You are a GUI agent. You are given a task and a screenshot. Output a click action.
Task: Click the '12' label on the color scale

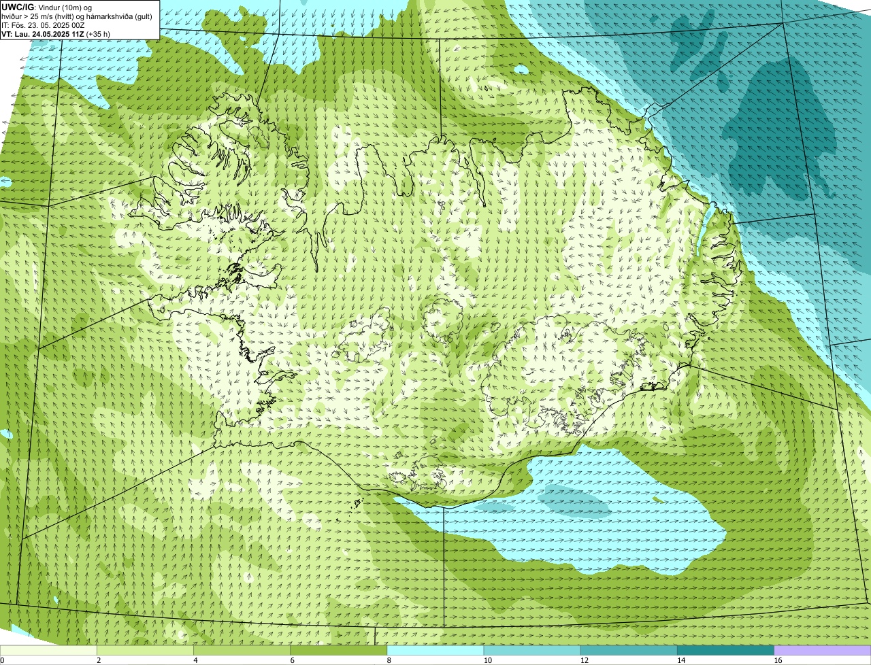tap(585, 660)
